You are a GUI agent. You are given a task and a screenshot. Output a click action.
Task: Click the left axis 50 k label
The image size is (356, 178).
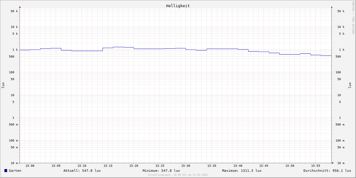[x=14, y=11]
